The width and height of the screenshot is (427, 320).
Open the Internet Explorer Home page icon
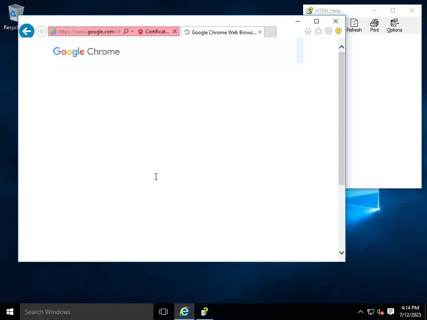308,31
